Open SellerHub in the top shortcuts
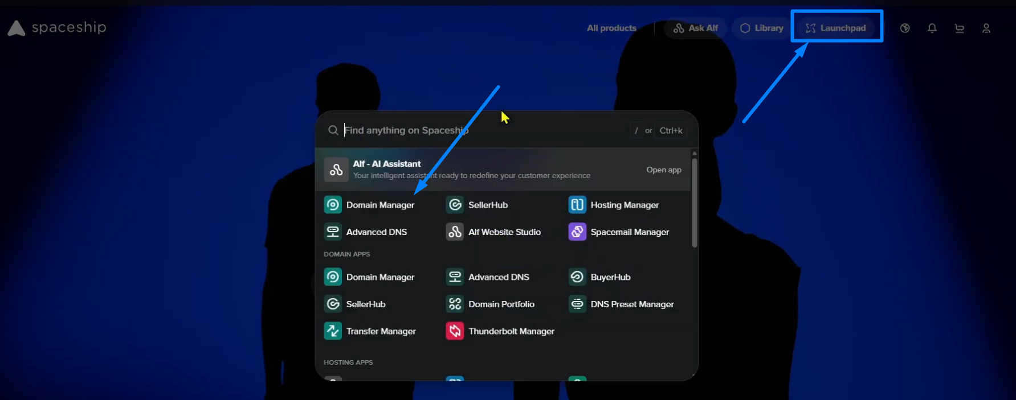Screen dimensions: 1016x400 (477, 205)
